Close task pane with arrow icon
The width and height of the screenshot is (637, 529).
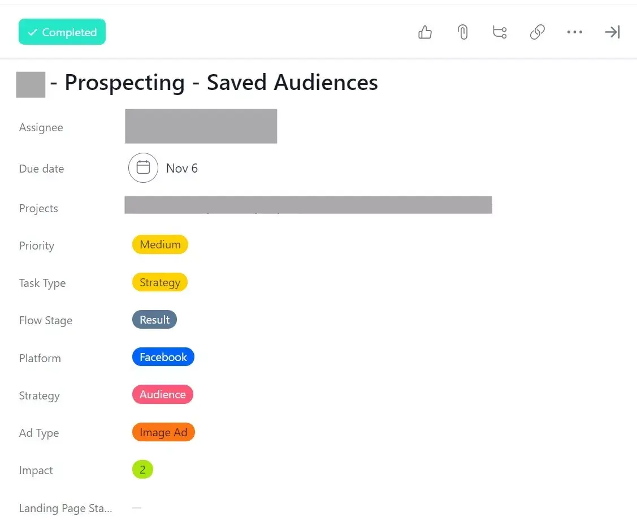pos(612,33)
